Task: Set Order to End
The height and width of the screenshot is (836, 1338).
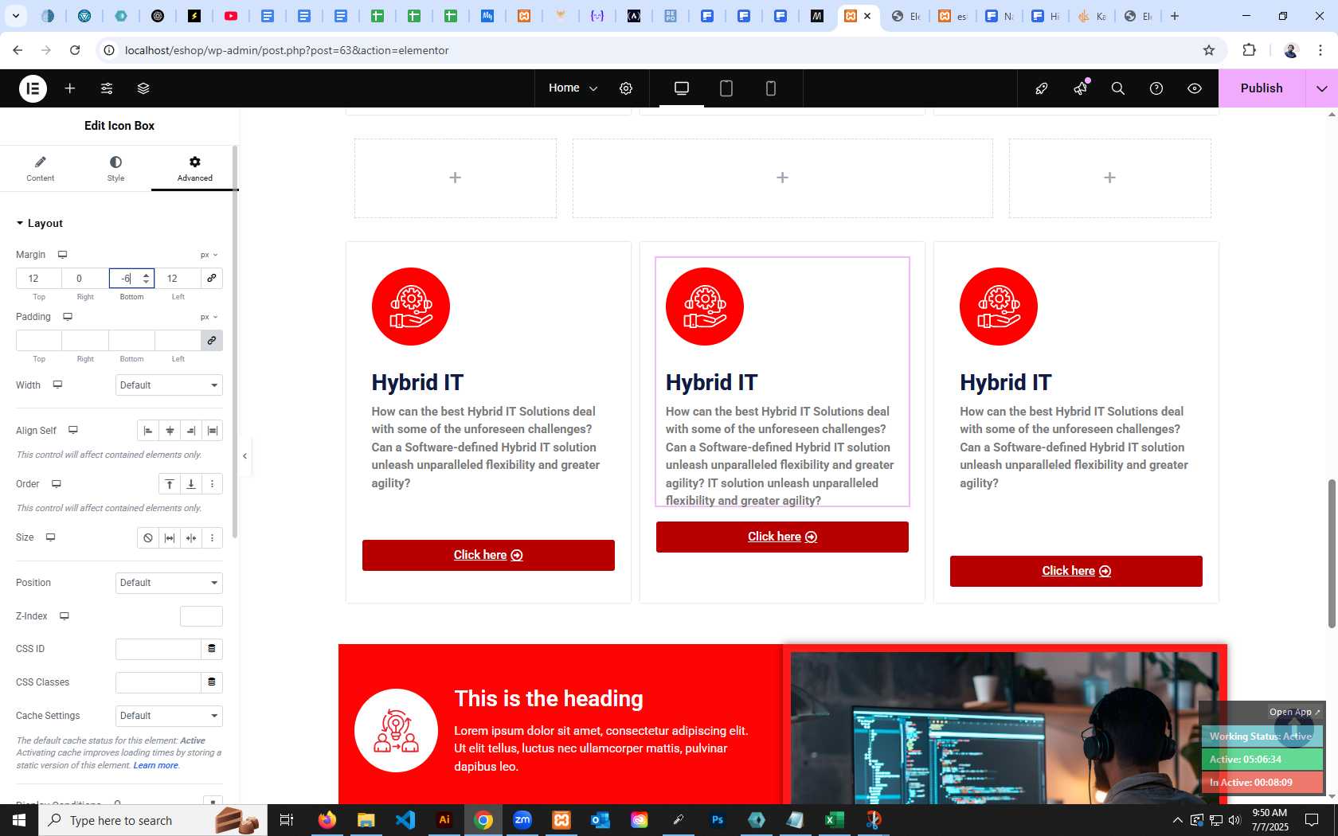Action: pyautogui.click(x=191, y=484)
